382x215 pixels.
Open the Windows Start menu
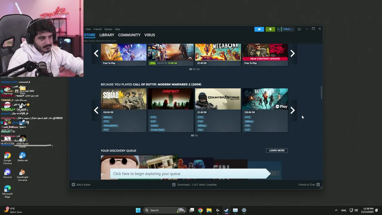pyautogui.click(x=138, y=210)
